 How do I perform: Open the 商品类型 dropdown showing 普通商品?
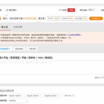(x=18, y=101)
